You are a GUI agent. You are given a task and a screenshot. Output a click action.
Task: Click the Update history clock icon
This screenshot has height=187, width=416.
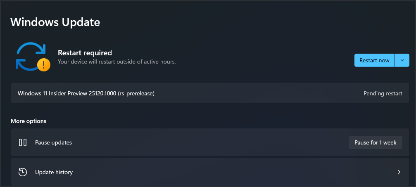tap(23, 172)
